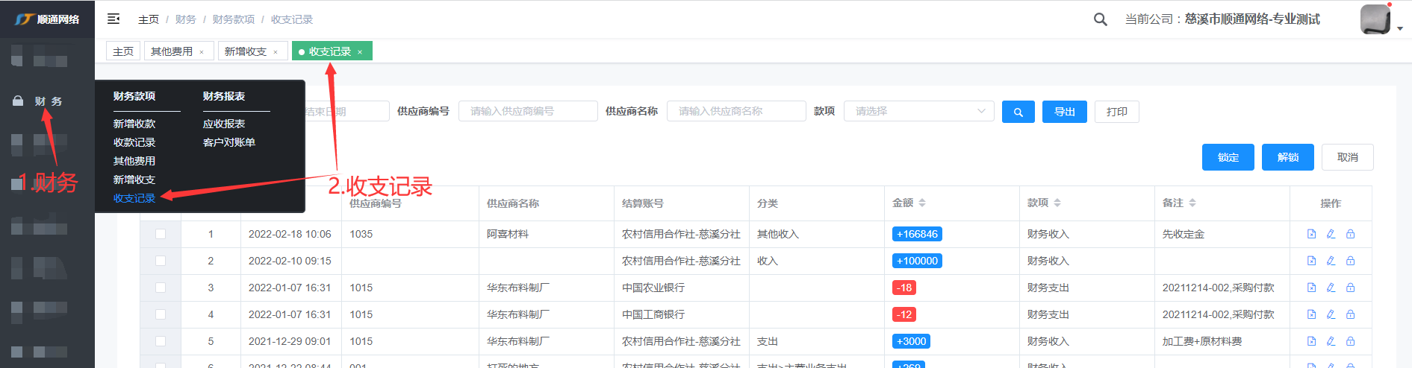
Task: Click the header search icon
Action: tap(1100, 19)
